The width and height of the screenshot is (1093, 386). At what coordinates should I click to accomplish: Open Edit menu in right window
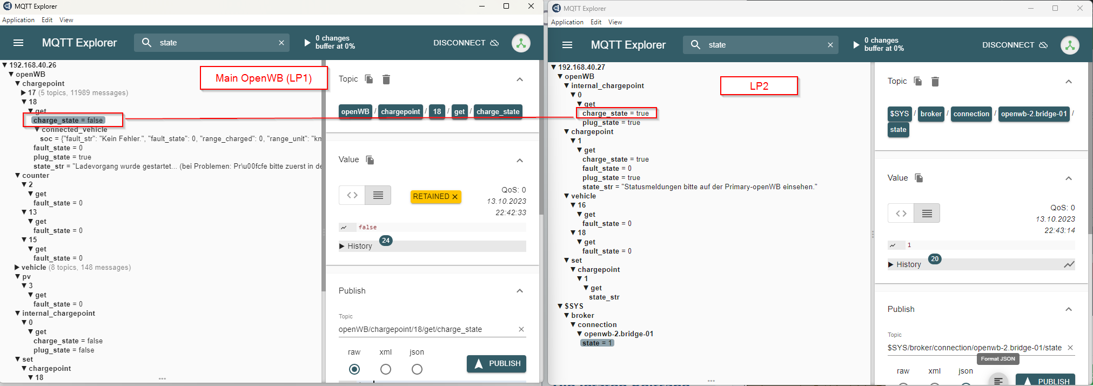596,22
